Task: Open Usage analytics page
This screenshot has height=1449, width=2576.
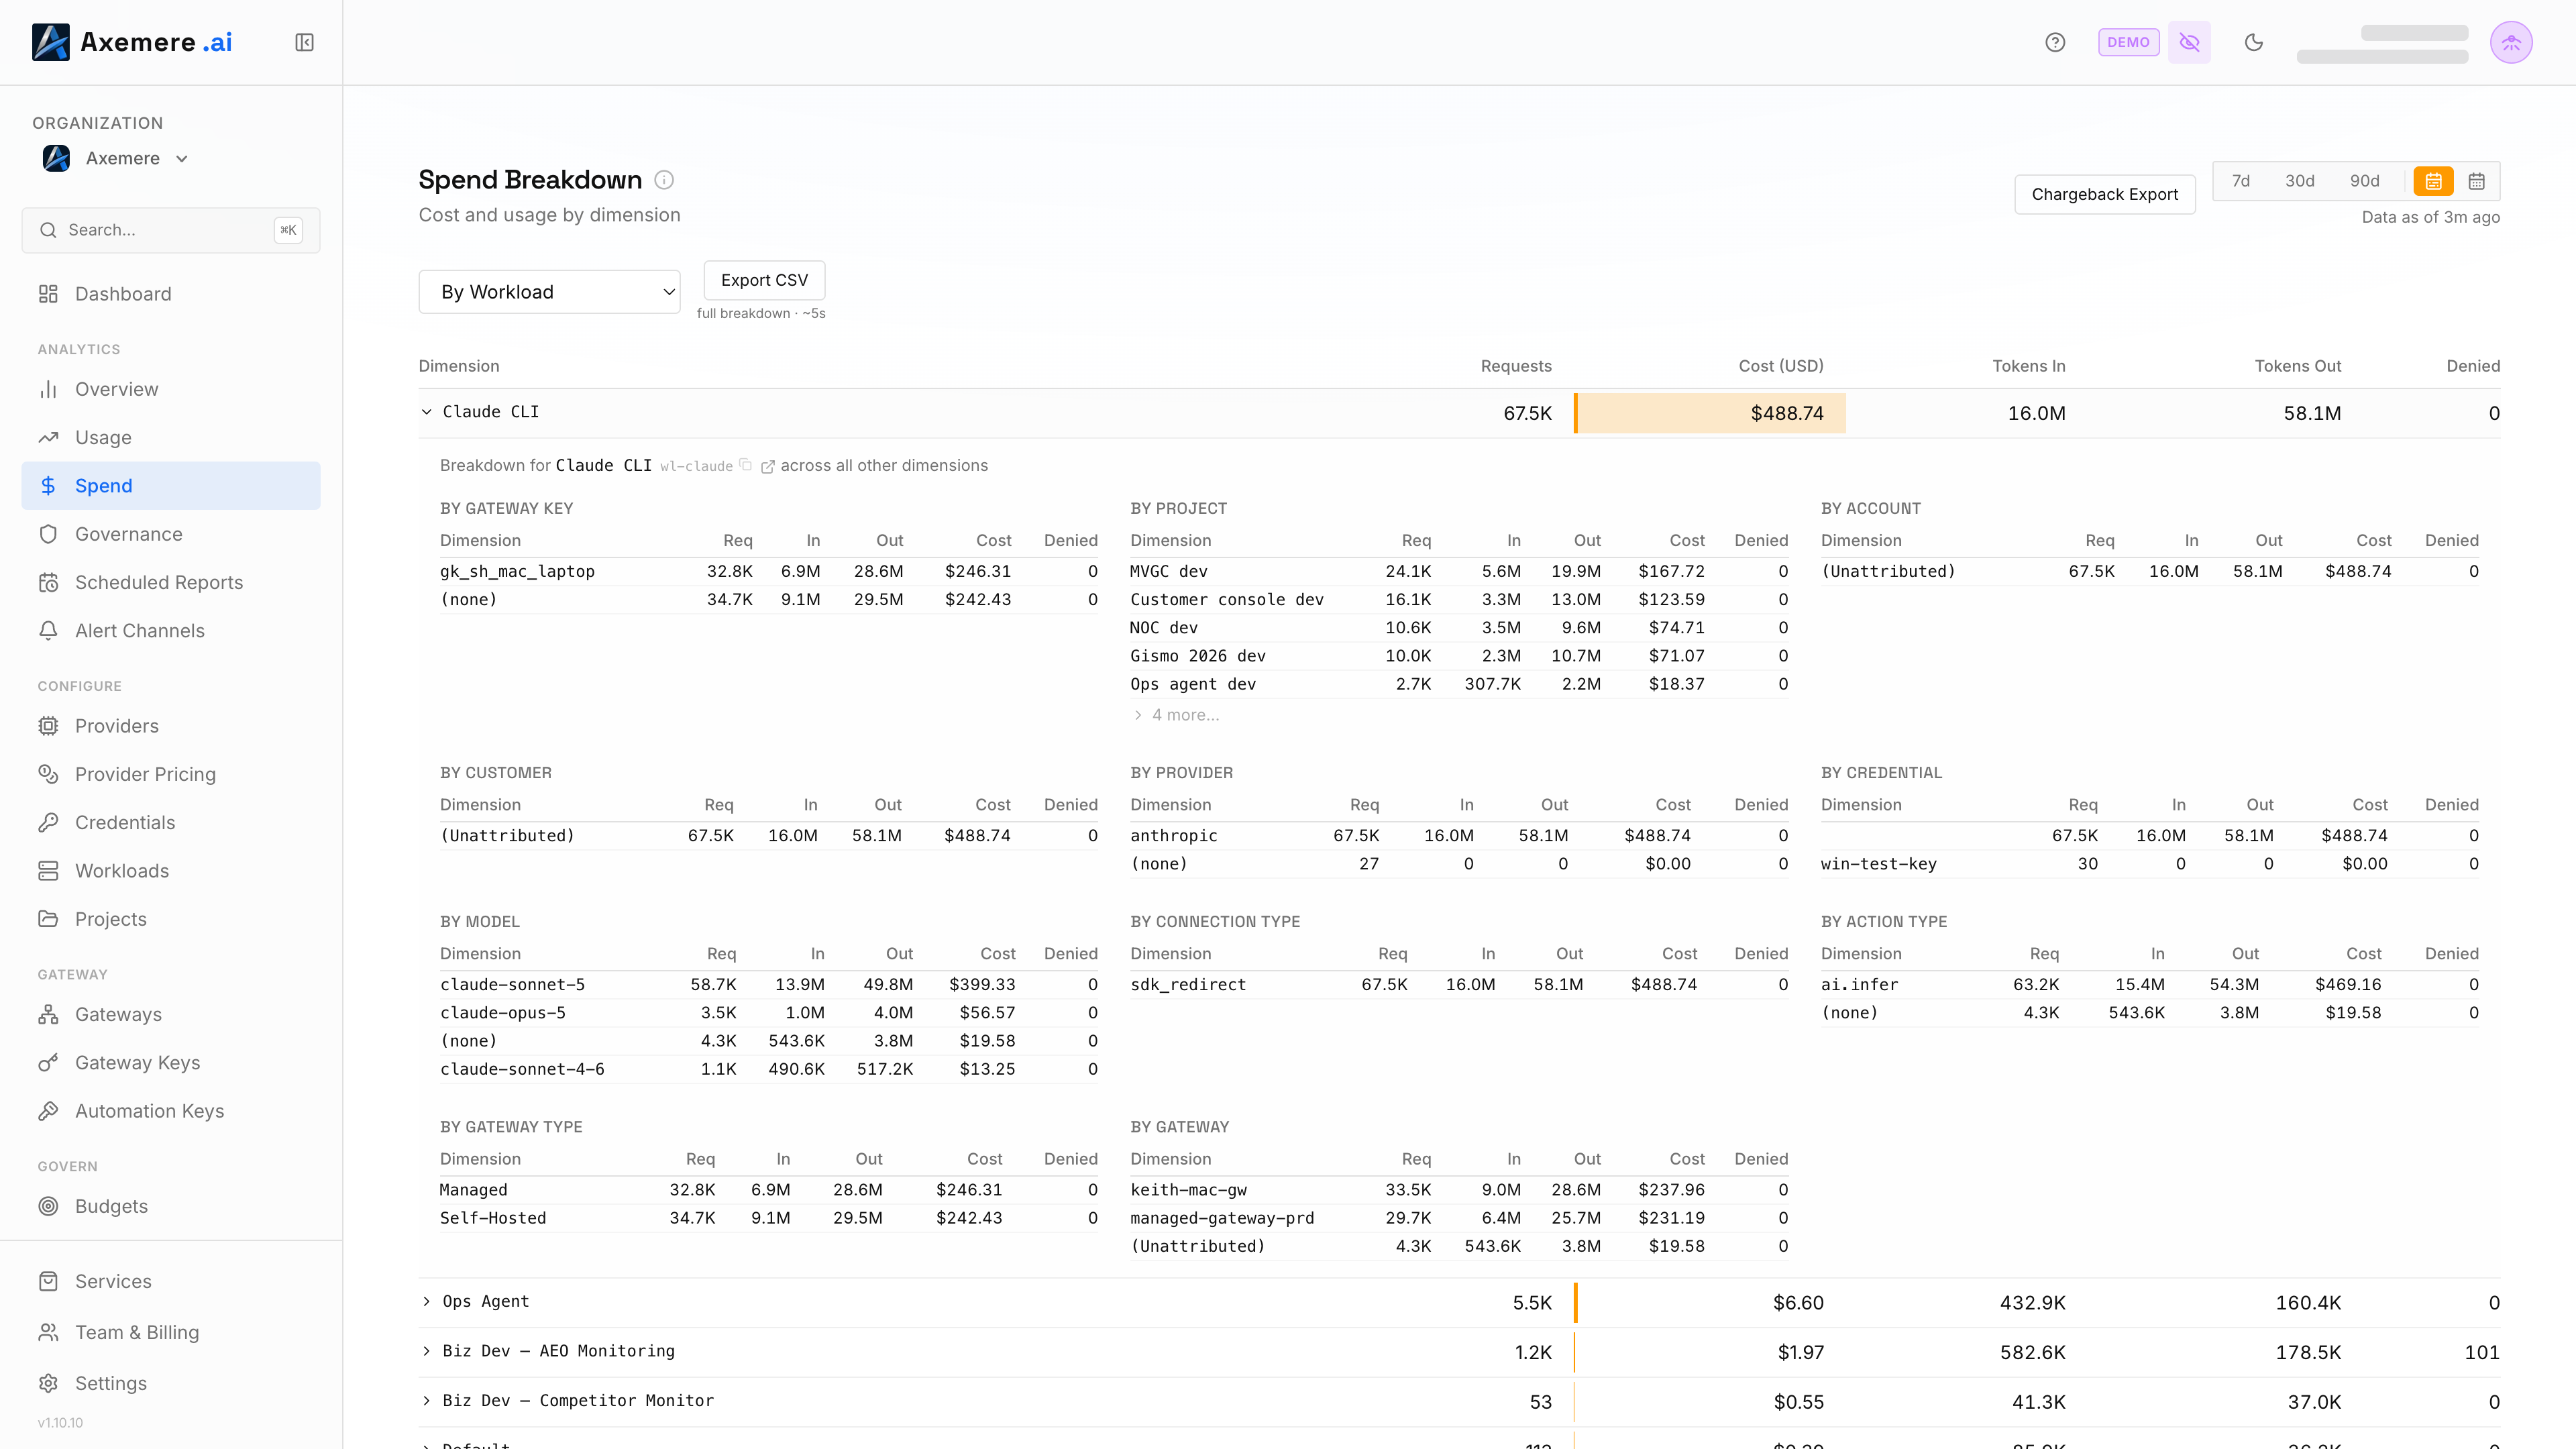Action: 171,437
